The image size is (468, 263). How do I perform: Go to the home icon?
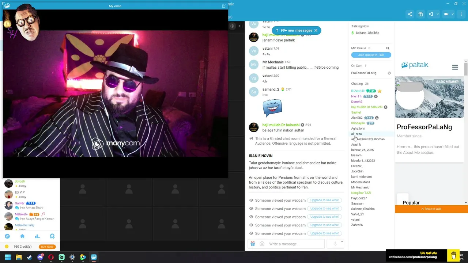(x=22, y=236)
